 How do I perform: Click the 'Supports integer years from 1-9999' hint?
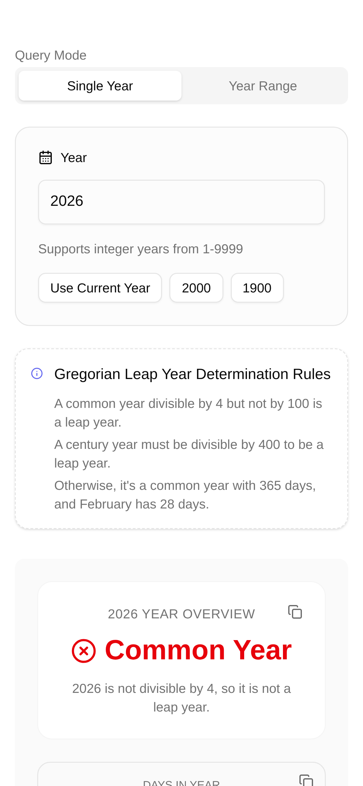(x=141, y=249)
